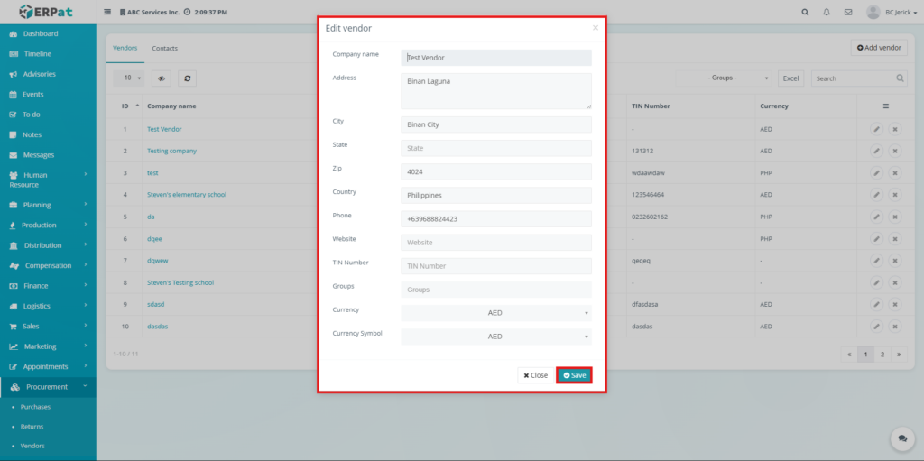The image size is (924, 461).
Task: Click the Save button
Action: pyautogui.click(x=574, y=375)
